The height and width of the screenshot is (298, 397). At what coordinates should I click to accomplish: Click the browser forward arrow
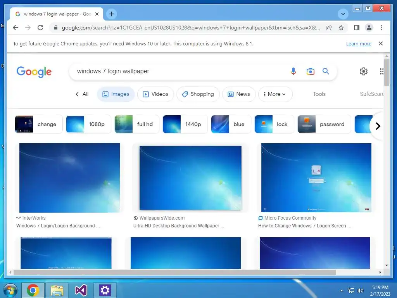pos(28,28)
